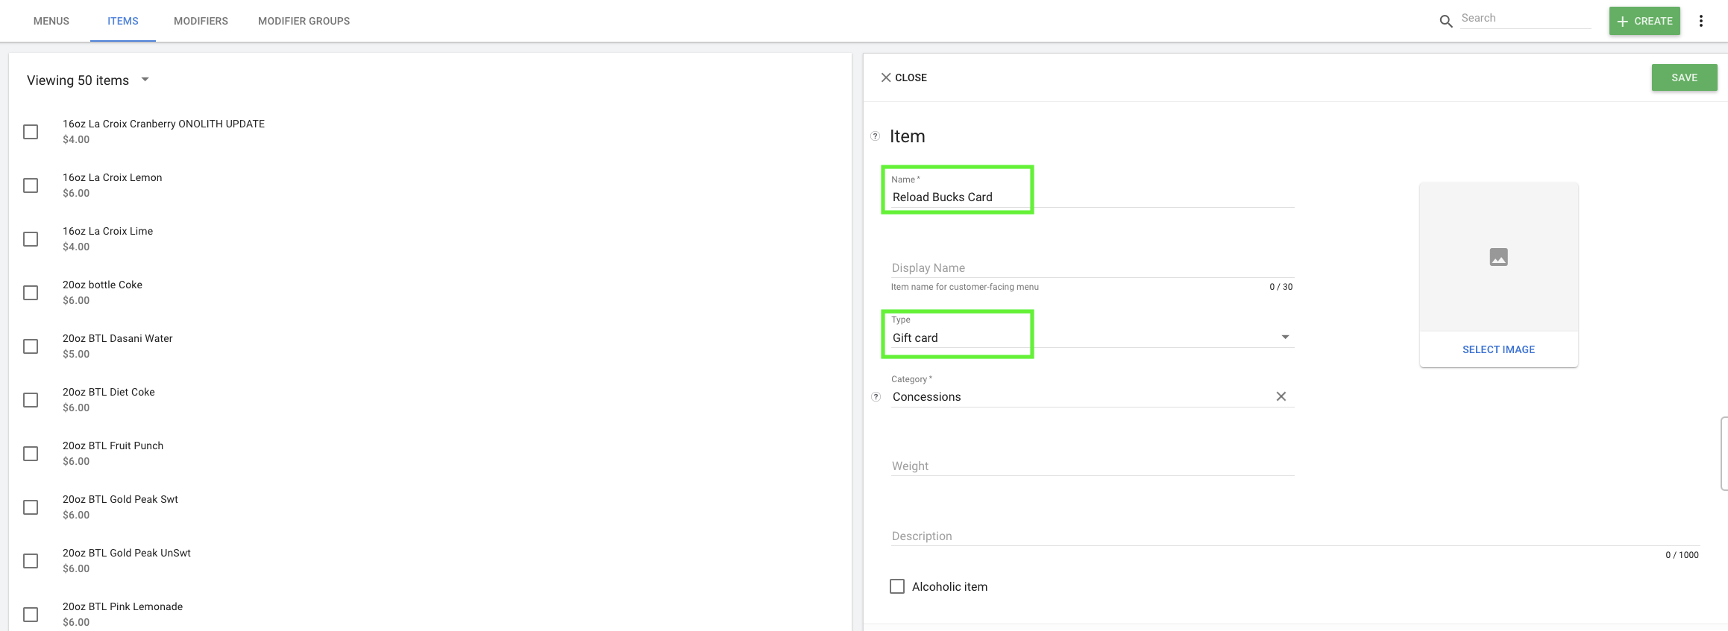This screenshot has width=1728, height=631.
Task: Check the 20oz bottle Coke checkbox
Action: pos(31,293)
